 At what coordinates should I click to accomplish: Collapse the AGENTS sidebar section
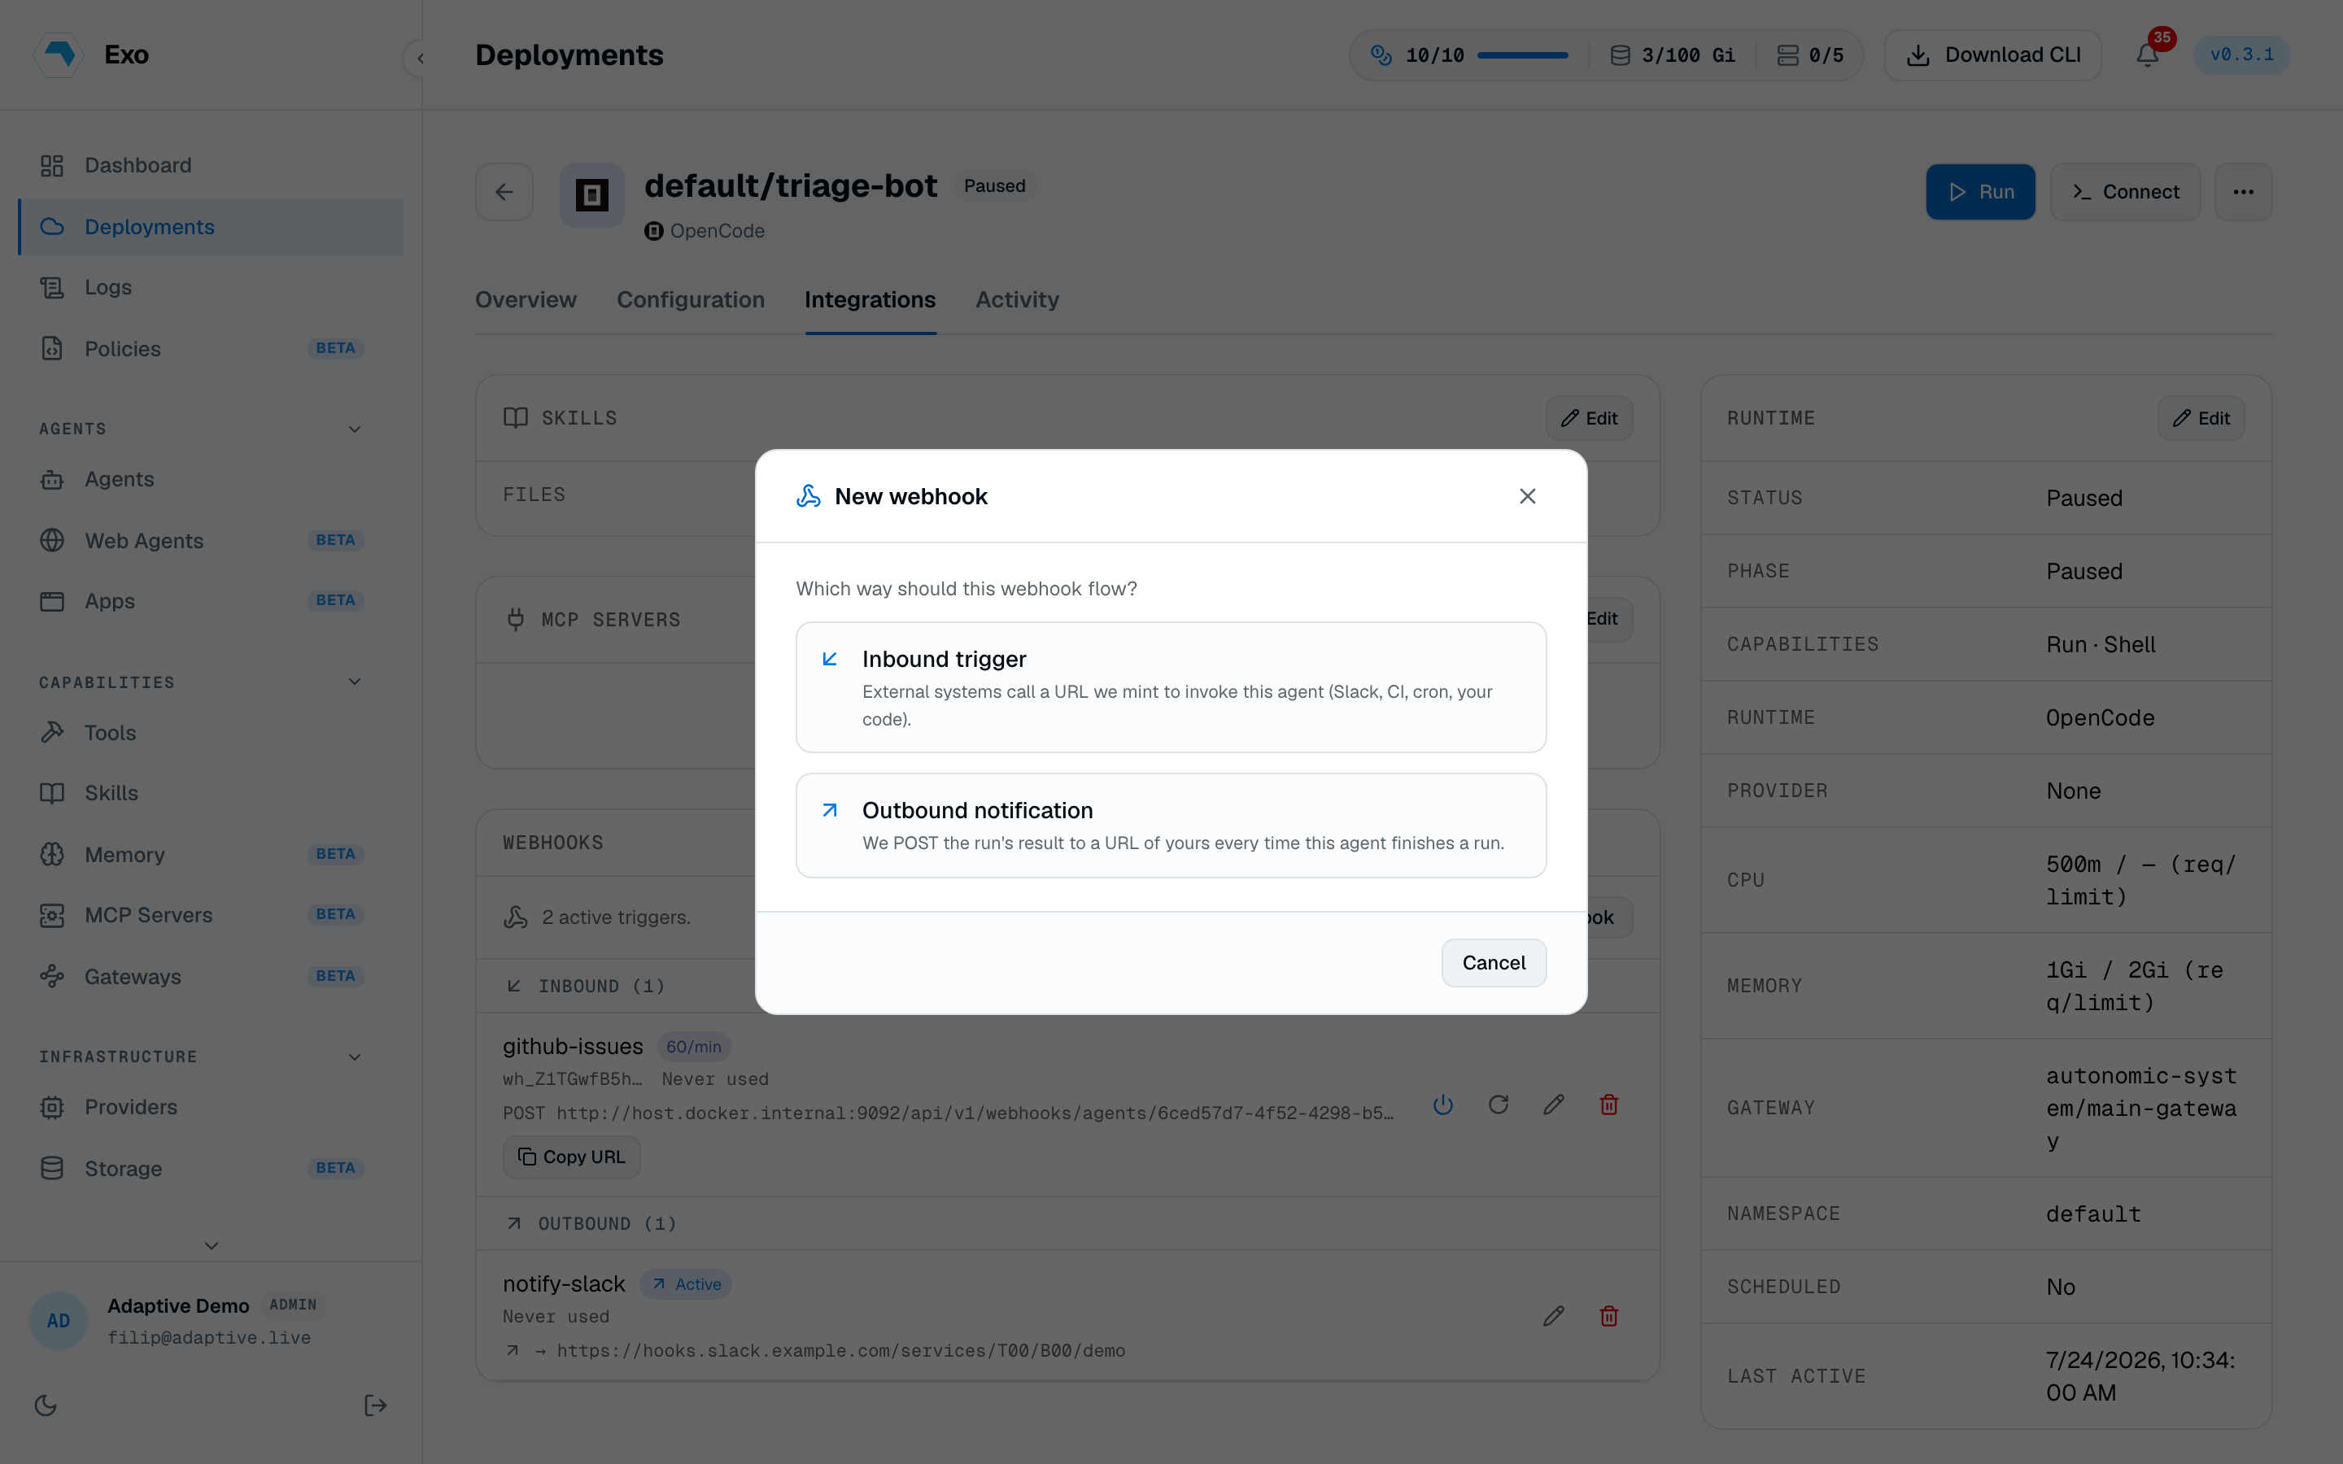pos(353,429)
